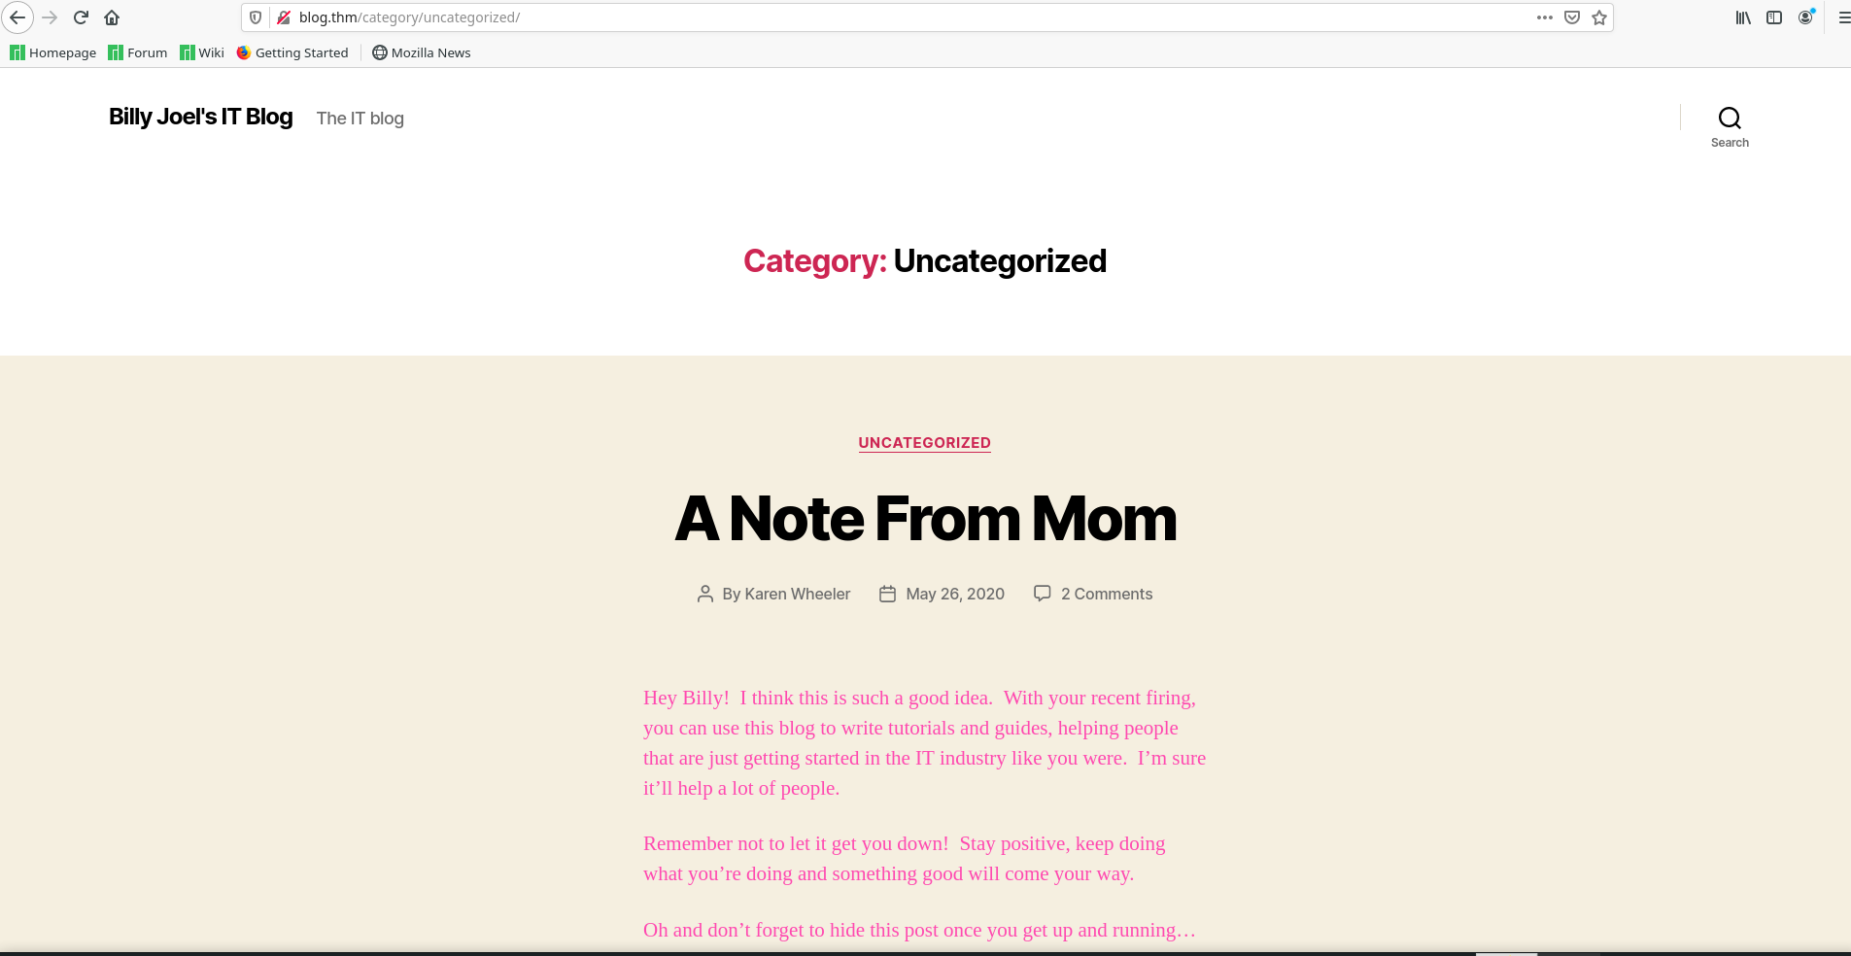Viewport: 1851px width, 956px height.
Task: Save page to Pocket
Action: coord(1572,17)
